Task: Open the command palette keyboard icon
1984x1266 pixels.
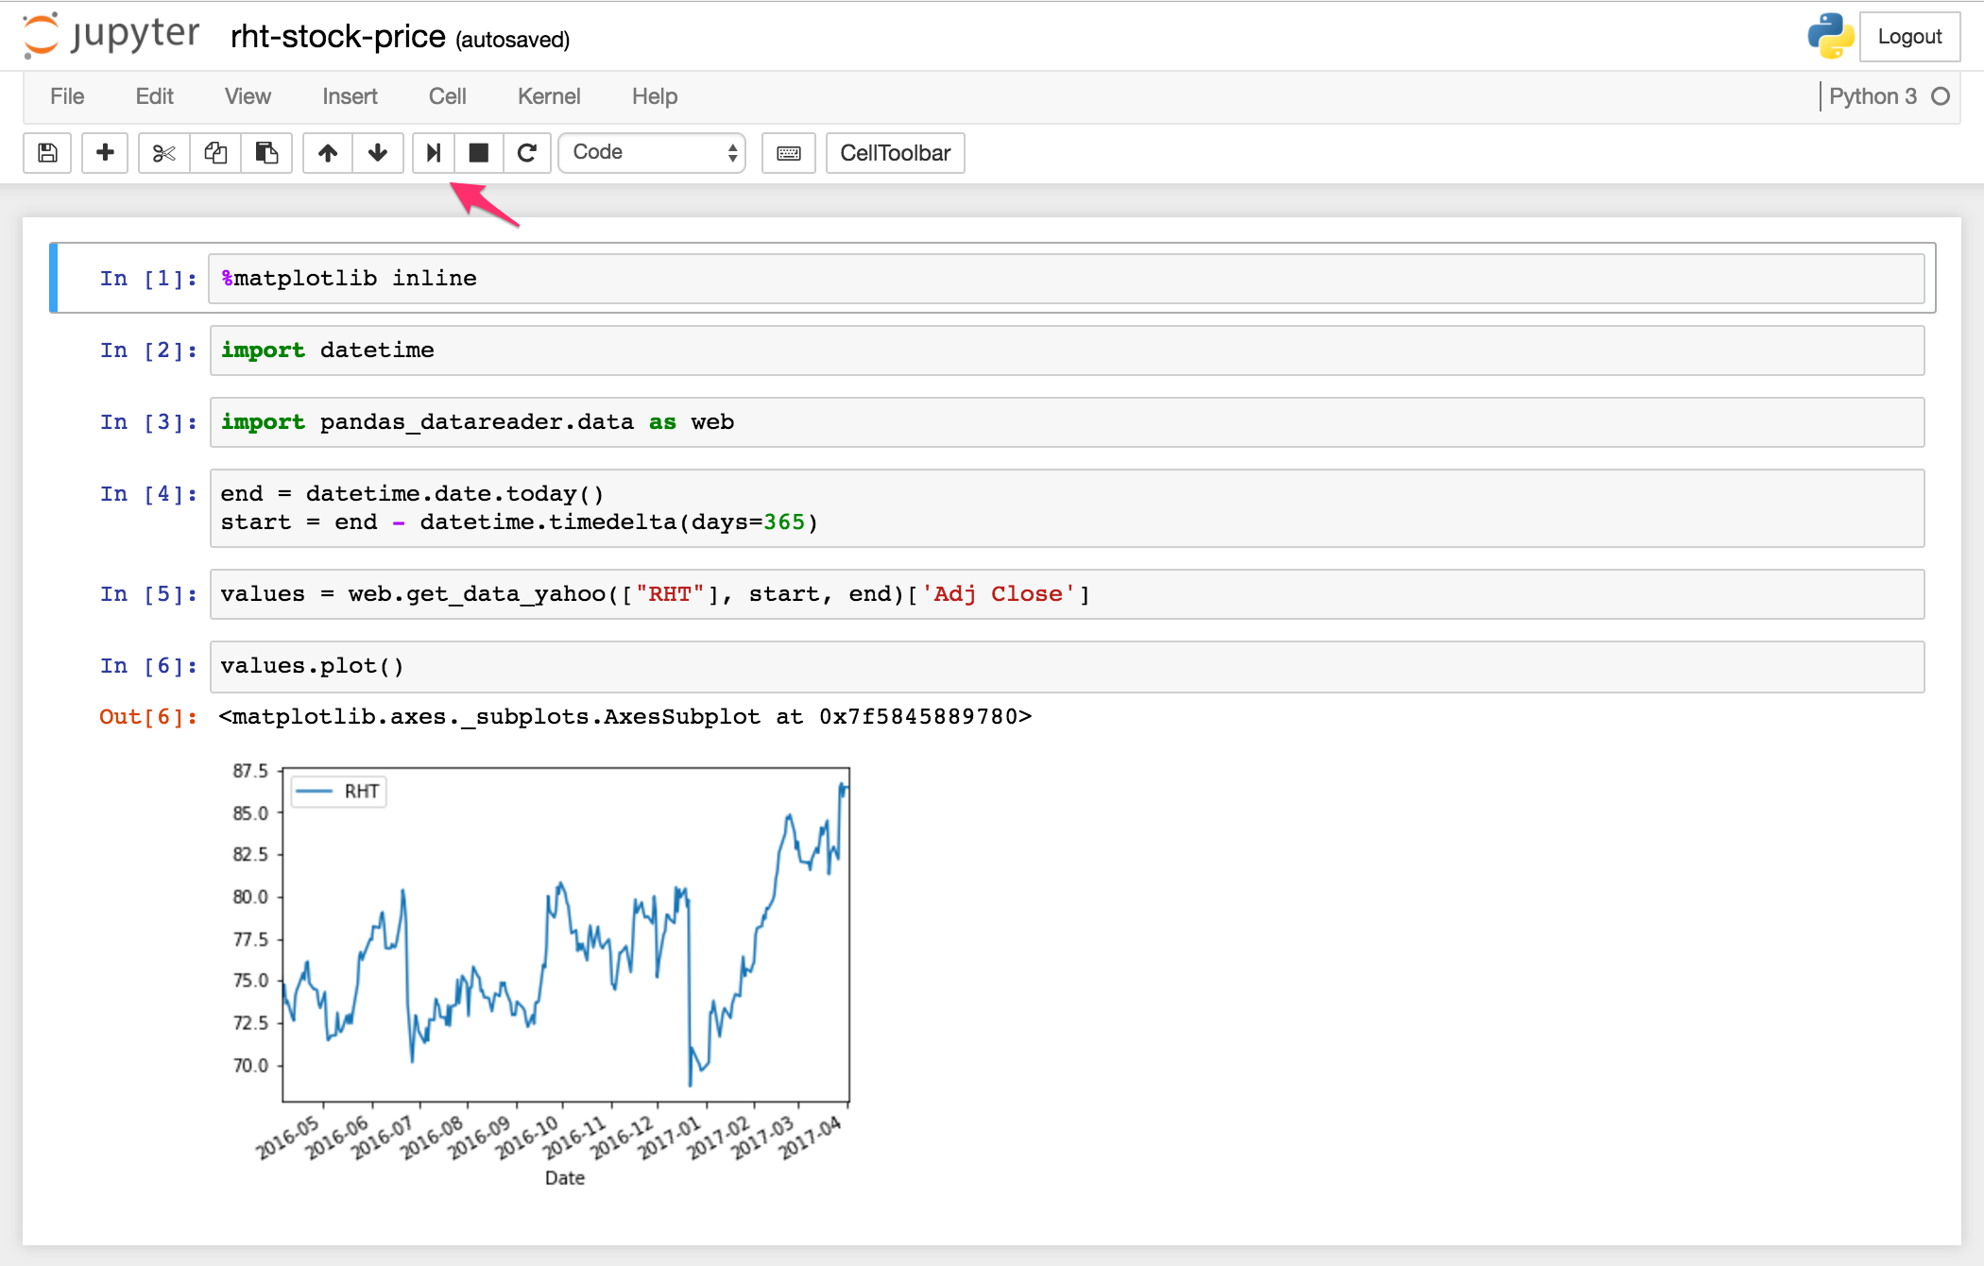Action: pyautogui.click(x=788, y=153)
